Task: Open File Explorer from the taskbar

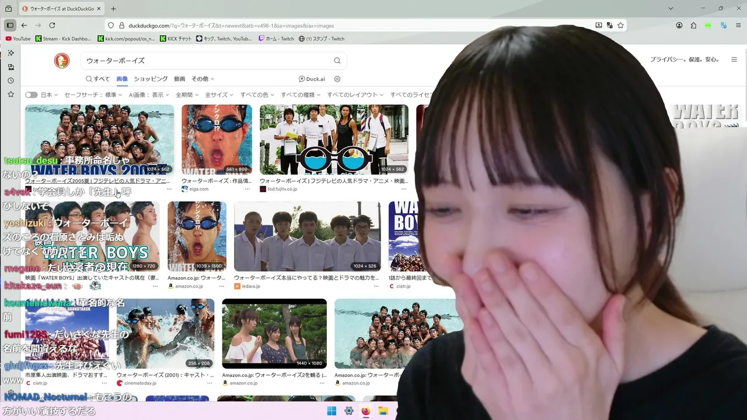Action: point(383,411)
